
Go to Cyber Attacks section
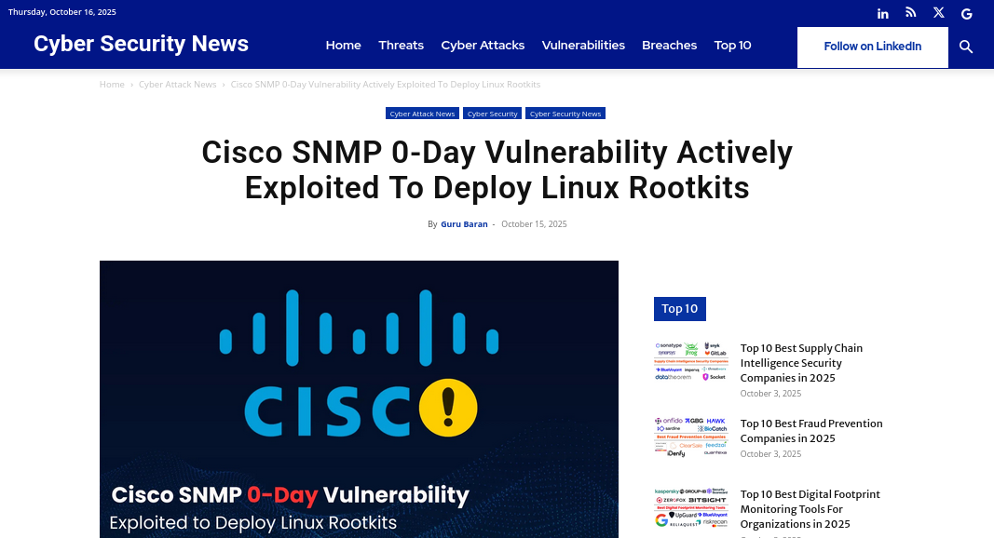pyautogui.click(x=483, y=45)
